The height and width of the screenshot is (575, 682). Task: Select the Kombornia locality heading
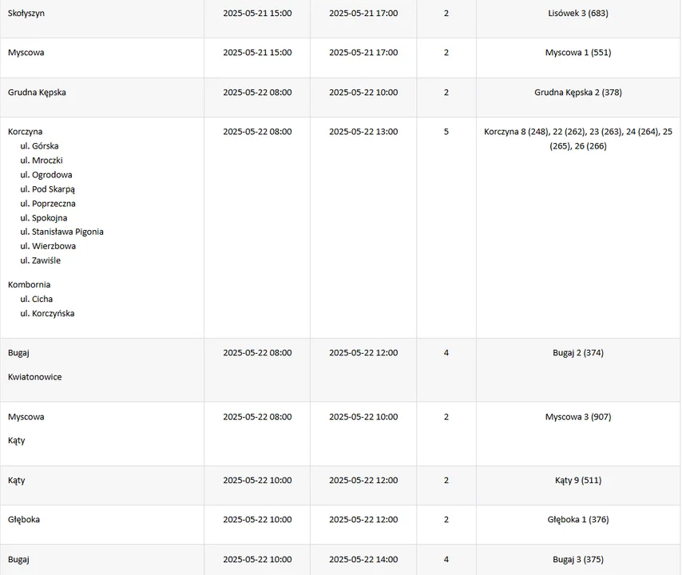pyautogui.click(x=30, y=284)
